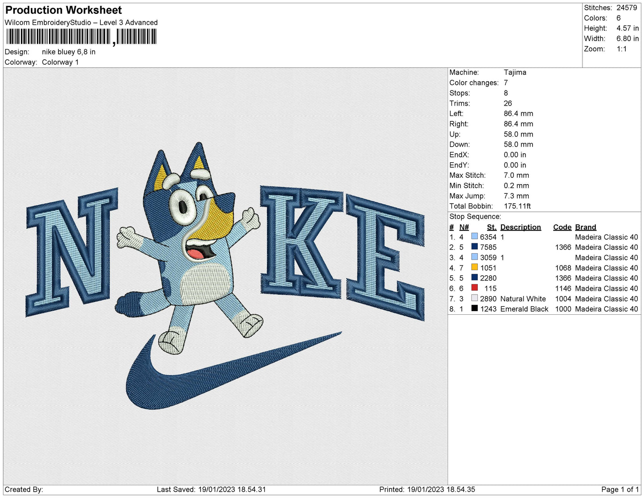Click the Emerald Black swatch for thread 1243

point(475,309)
